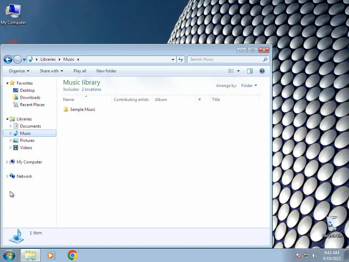This screenshot has width=349, height=262.
Task: Click the Favorites star icon
Action: 12,83
